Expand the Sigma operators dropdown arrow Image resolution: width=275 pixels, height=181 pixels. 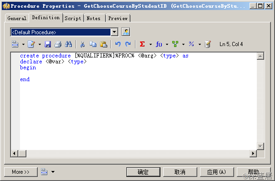click(x=150, y=44)
